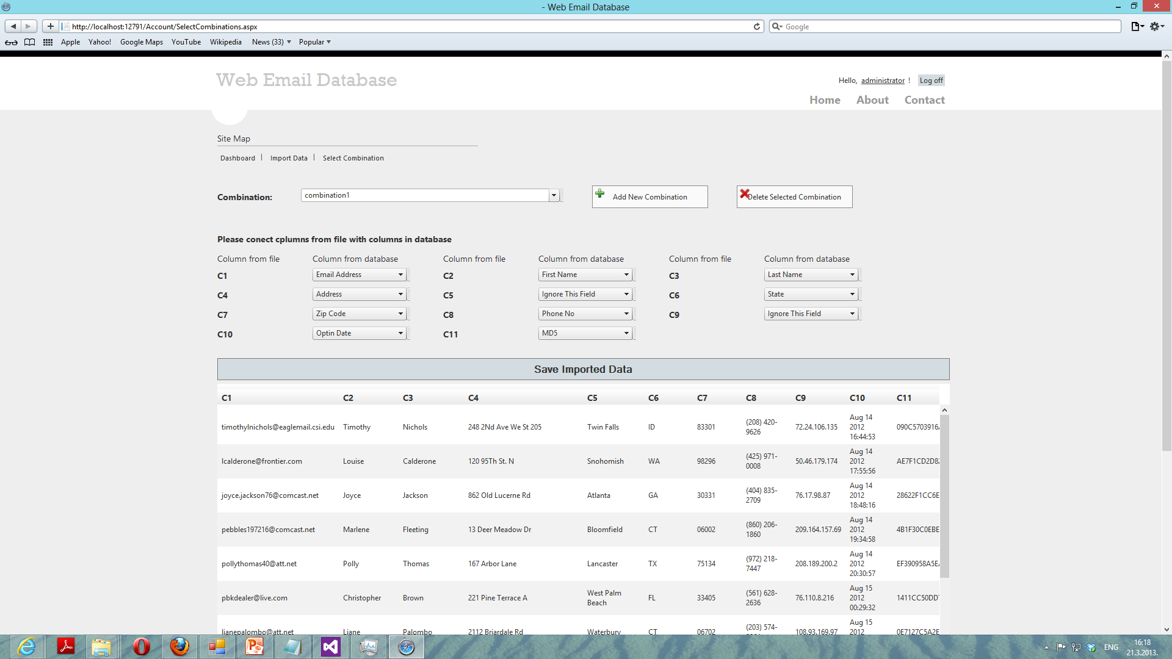The height and width of the screenshot is (659, 1172).
Task: Click Add New Combination button
Action: pyautogui.click(x=649, y=196)
